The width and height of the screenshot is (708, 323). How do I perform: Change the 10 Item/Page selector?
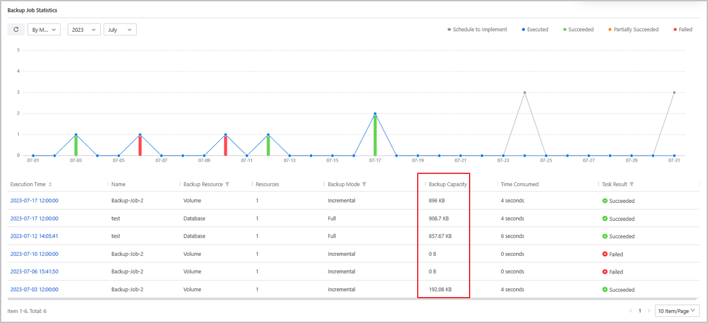pos(677,311)
